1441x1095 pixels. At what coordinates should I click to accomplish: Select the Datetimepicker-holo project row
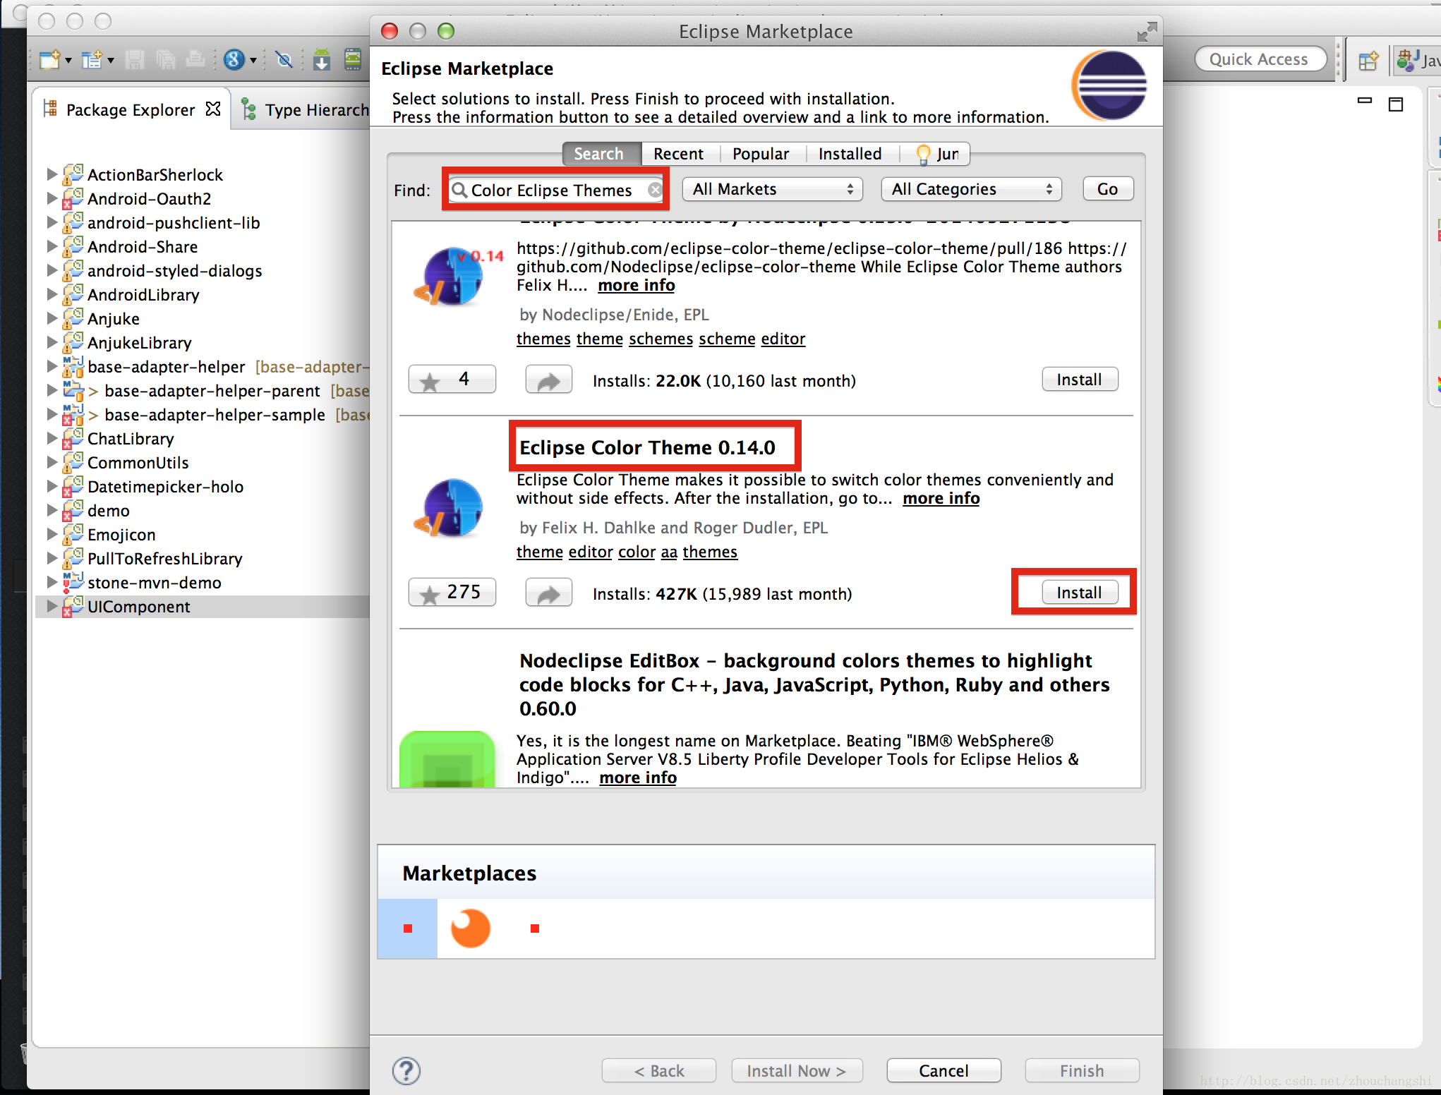pyautogui.click(x=204, y=486)
